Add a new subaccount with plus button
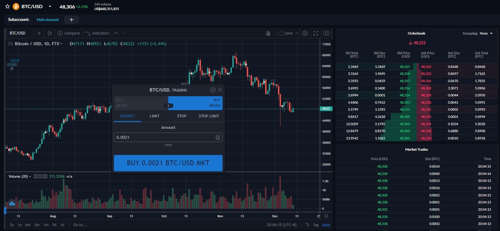 tap(71, 20)
